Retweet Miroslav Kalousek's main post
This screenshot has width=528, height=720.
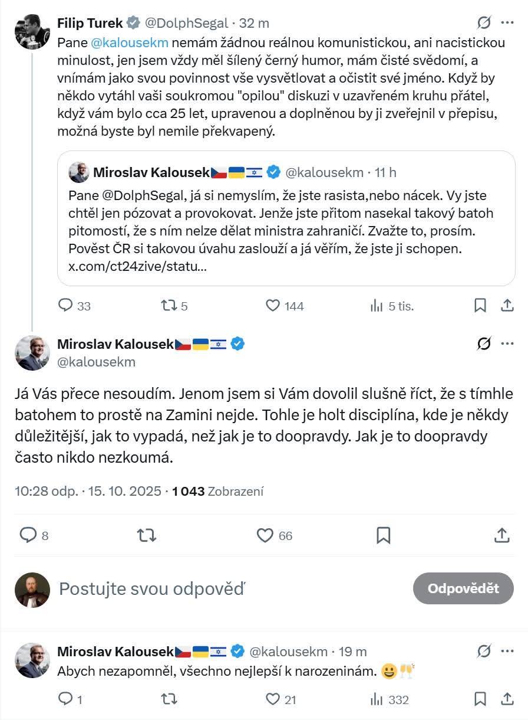(x=146, y=536)
